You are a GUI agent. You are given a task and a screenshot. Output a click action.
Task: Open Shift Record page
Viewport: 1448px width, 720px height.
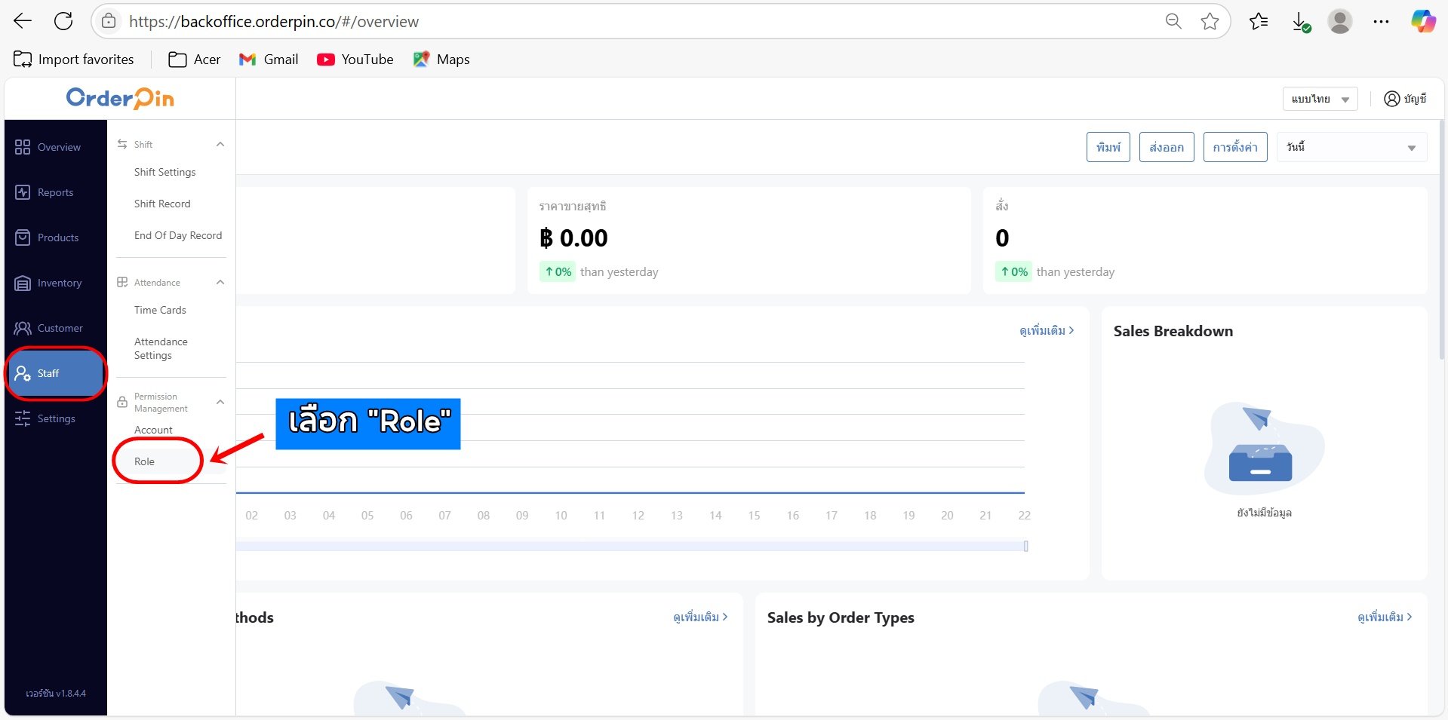162,204
